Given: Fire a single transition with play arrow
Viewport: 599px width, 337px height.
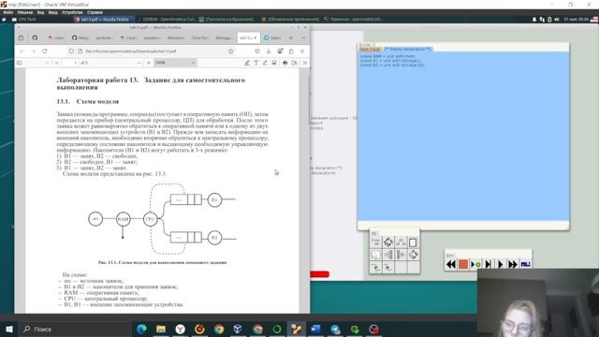Looking at the screenshot, I should pos(500,264).
